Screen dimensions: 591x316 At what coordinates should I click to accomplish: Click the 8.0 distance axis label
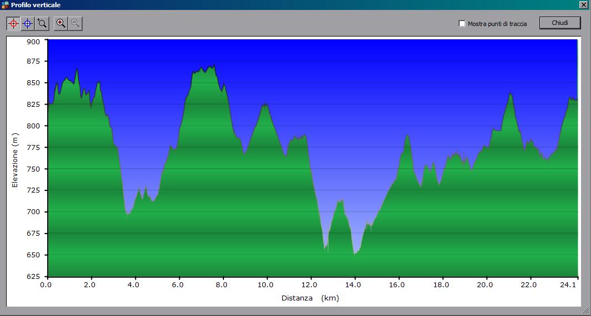[x=221, y=285]
